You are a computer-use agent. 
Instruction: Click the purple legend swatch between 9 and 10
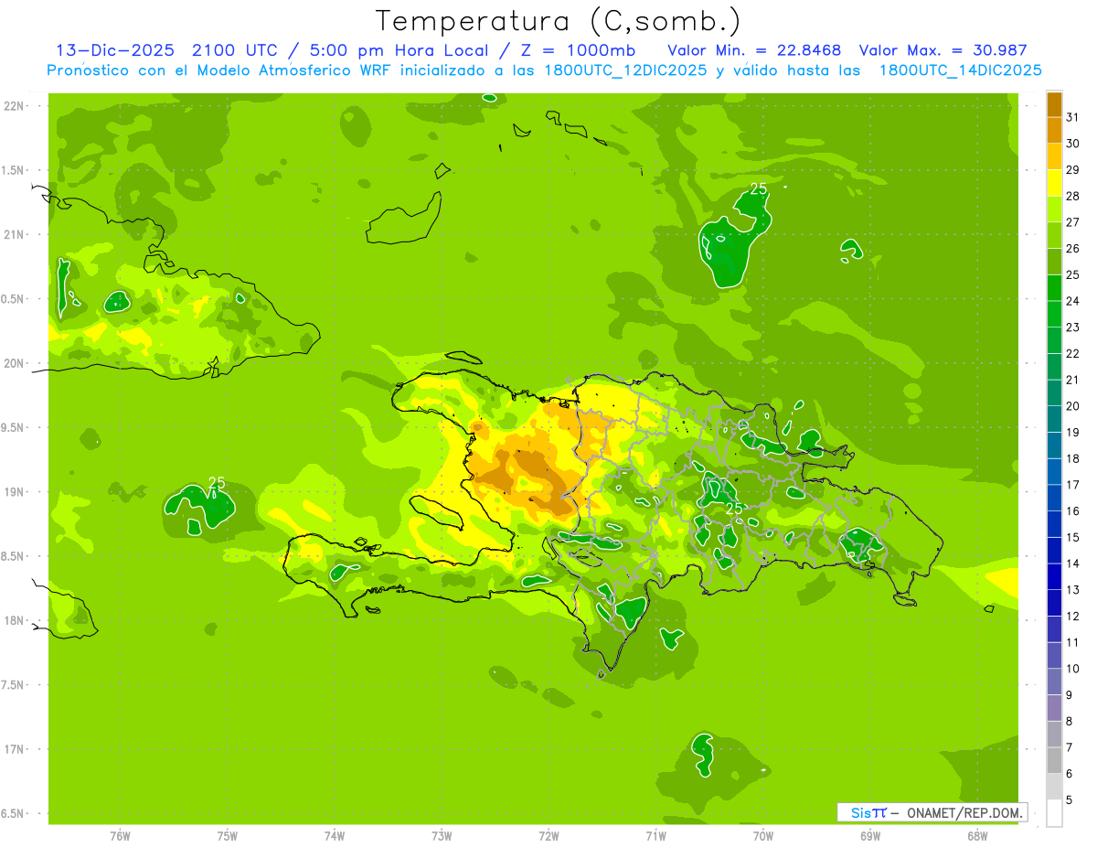(x=1054, y=682)
